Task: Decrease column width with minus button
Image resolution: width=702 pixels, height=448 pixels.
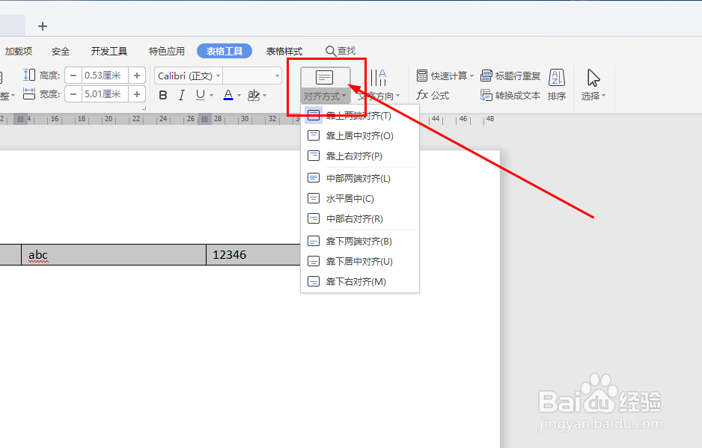Action: 73,94
